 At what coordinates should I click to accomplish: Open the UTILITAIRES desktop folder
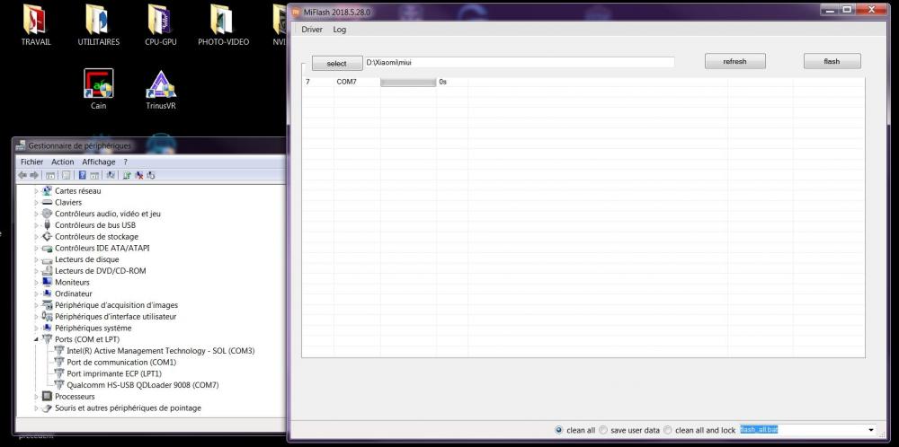[98, 20]
